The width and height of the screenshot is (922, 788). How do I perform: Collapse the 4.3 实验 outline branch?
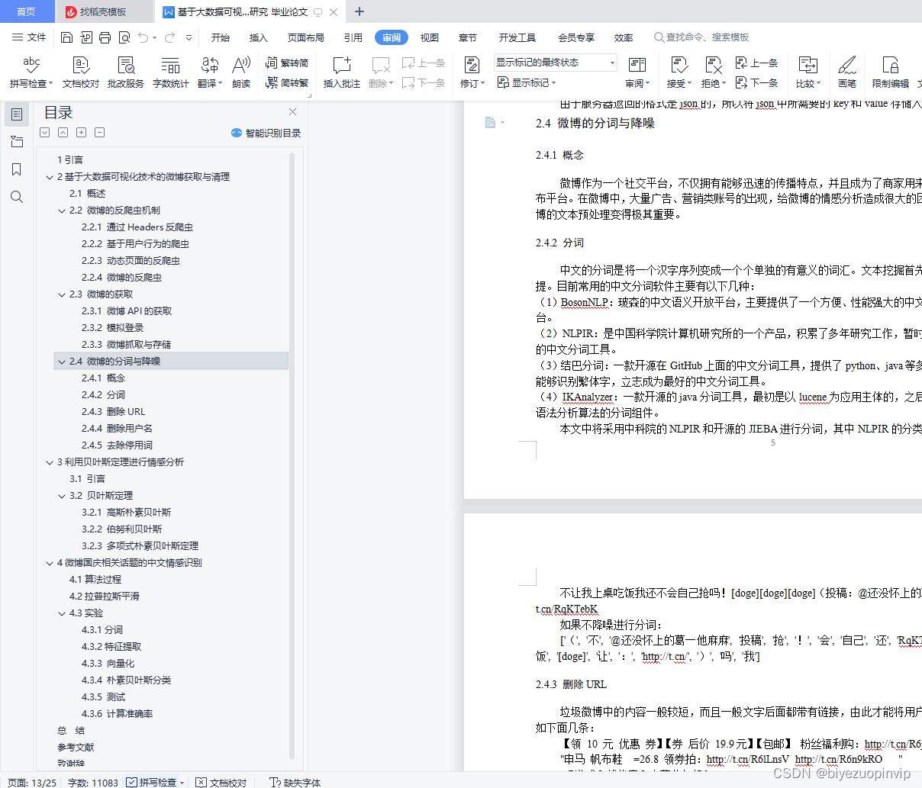[x=62, y=613]
